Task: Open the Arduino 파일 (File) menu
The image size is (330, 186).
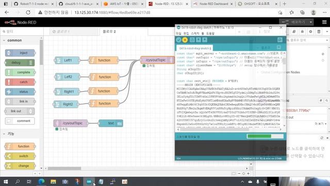Action: [178, 34]
